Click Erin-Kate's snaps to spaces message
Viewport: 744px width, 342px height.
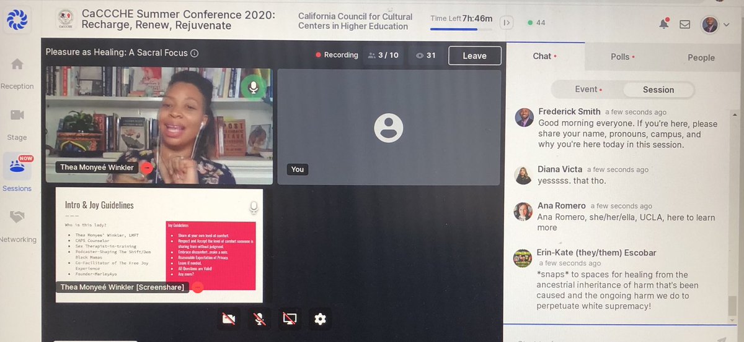pos(618,290)
